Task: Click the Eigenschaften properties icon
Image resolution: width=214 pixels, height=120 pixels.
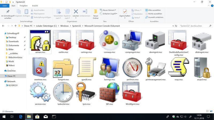Action: point(125,11)
